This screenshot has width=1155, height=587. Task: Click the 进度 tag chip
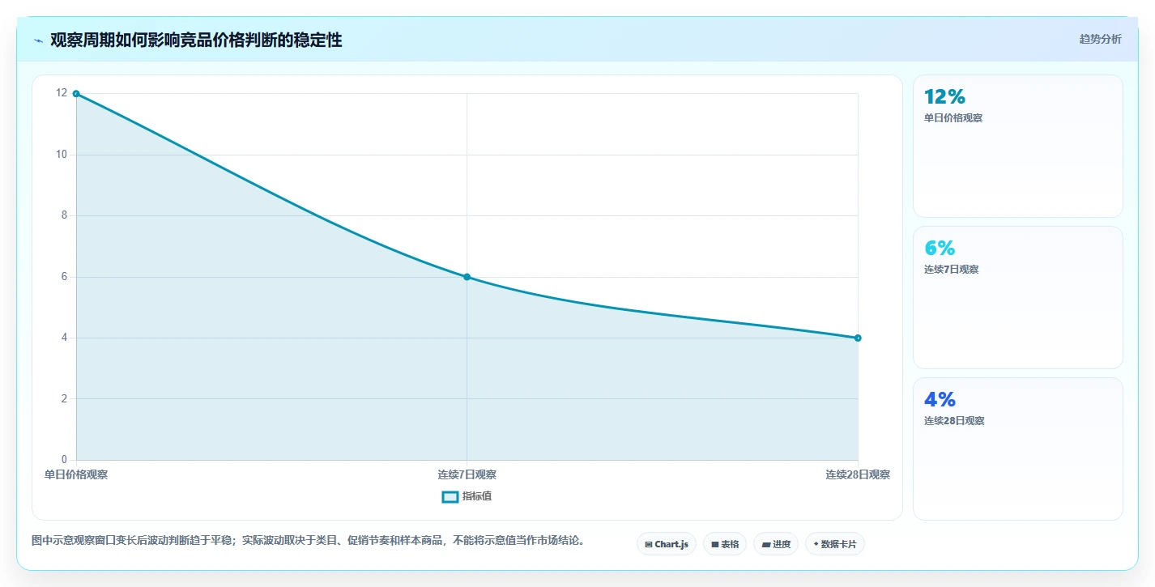(776, 544)
